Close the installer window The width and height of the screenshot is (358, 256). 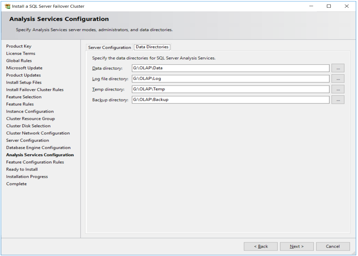pos(347,6)
